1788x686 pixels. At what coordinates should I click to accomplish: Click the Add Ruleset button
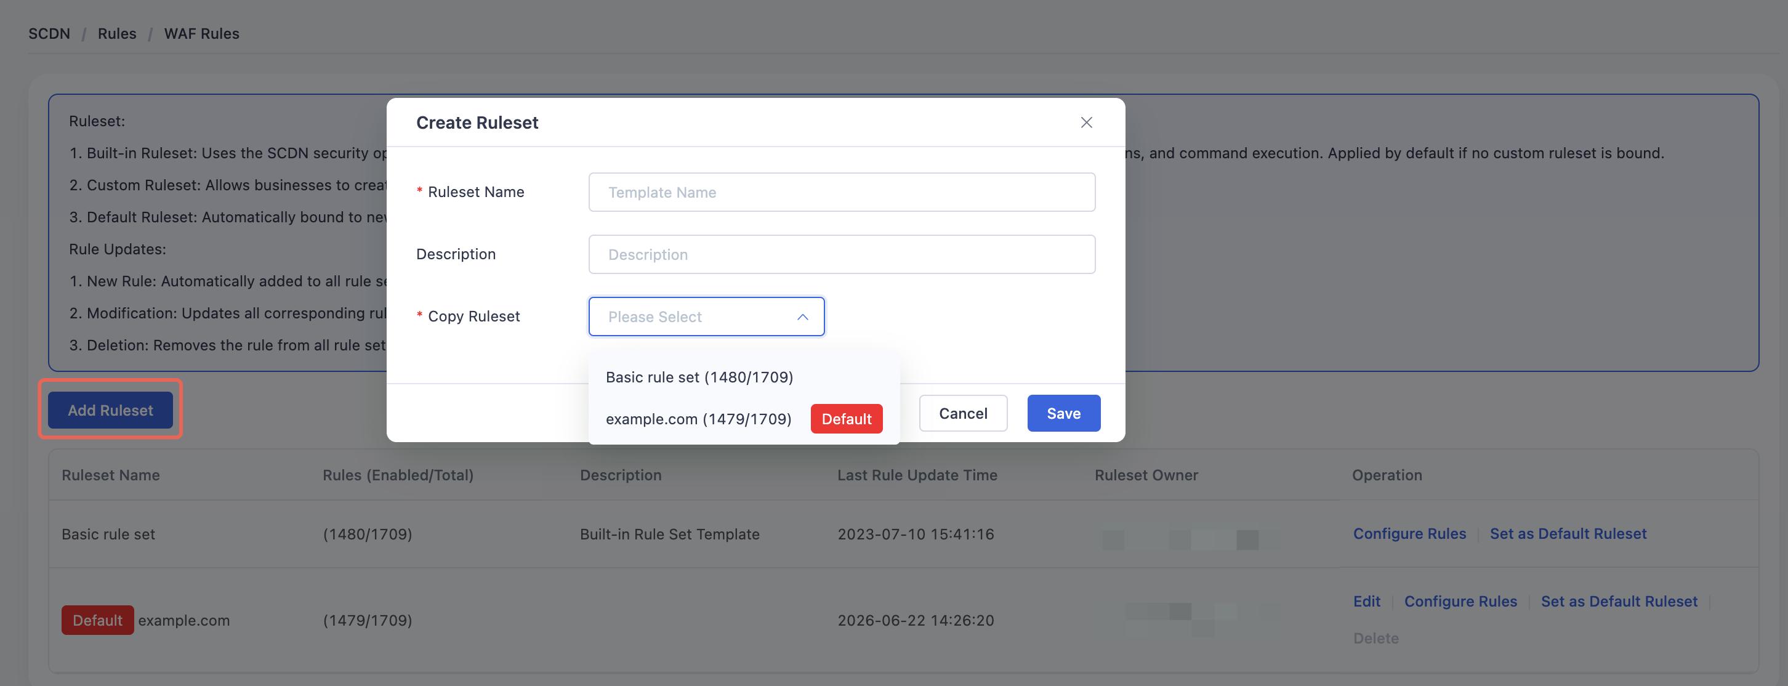110,410
